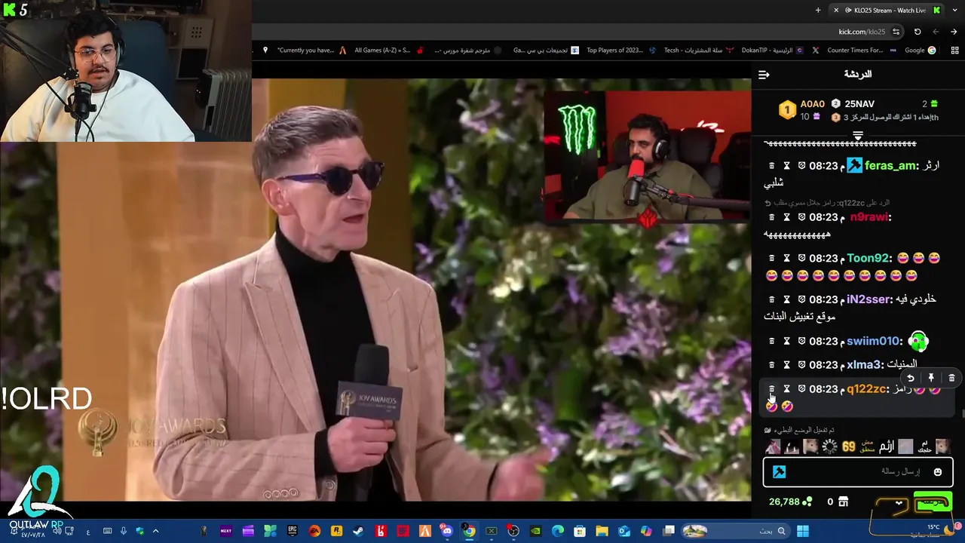This screenshot has height=543, width=965.
Task: Open emoji picker in chat input
Action: pyautogui.click(x=938, y=472)
